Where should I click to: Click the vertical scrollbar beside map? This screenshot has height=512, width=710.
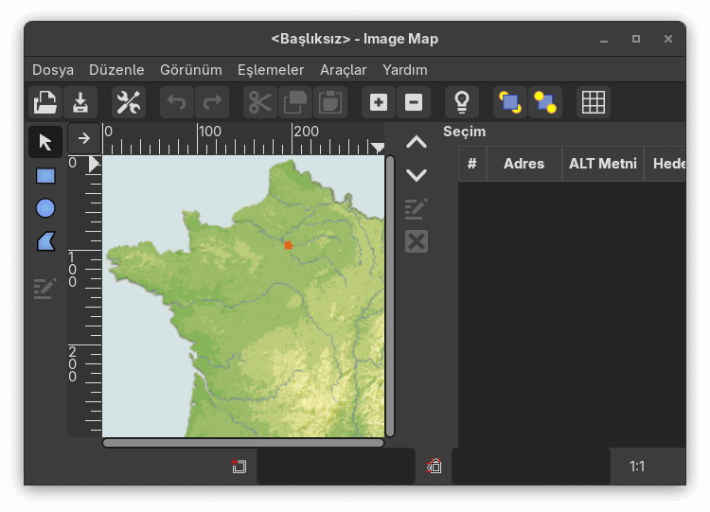pyautogui.click(x=390, y=296)
